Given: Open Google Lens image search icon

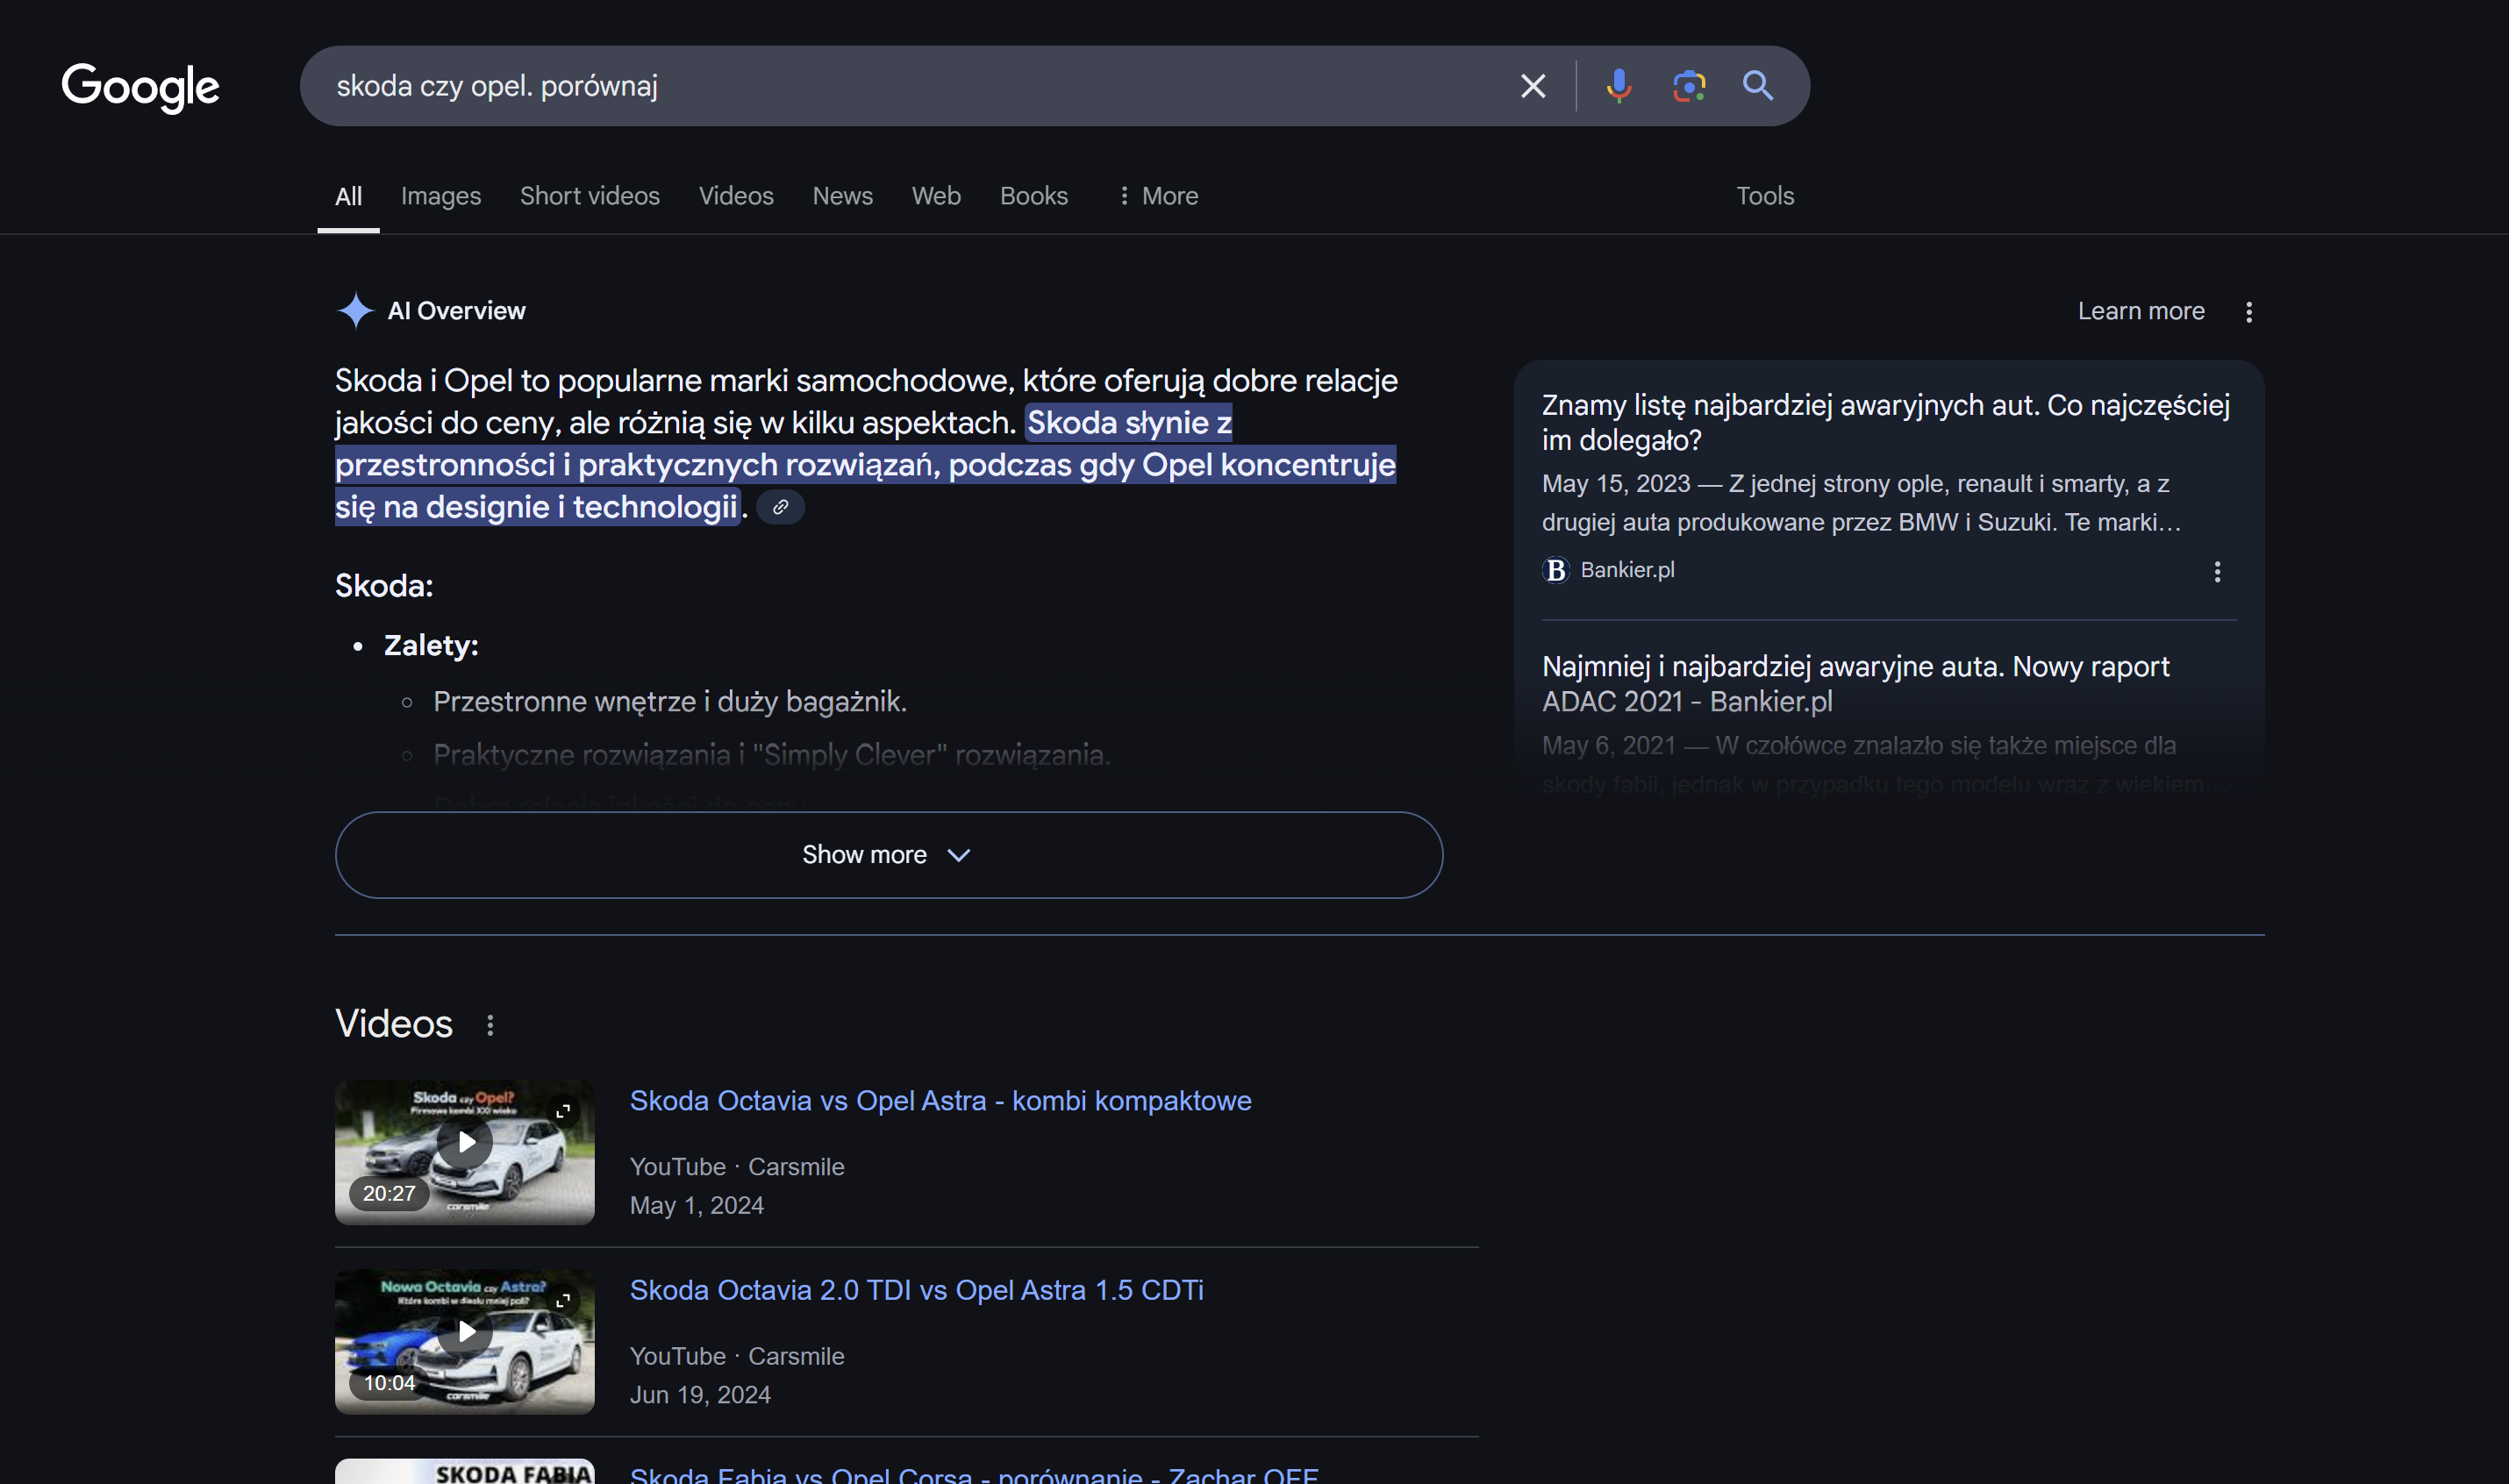Looking at the screenshot, I should pos(1688,86).
